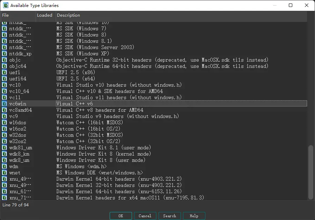Click the app icon in the title bar
Image resolution: width=315 pixels, height=220 pixels.
point(6,6)
